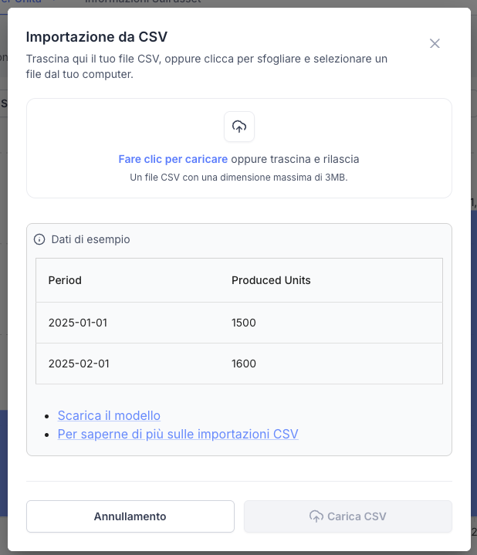Click the 1500 produced units cell
This screenshot has width=477, height=555.
[243, 323]
